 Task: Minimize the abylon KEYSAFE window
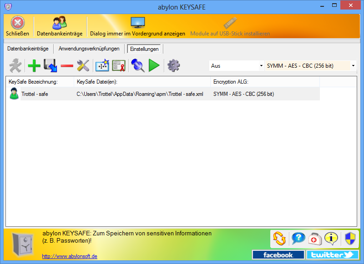coord(322,5)
